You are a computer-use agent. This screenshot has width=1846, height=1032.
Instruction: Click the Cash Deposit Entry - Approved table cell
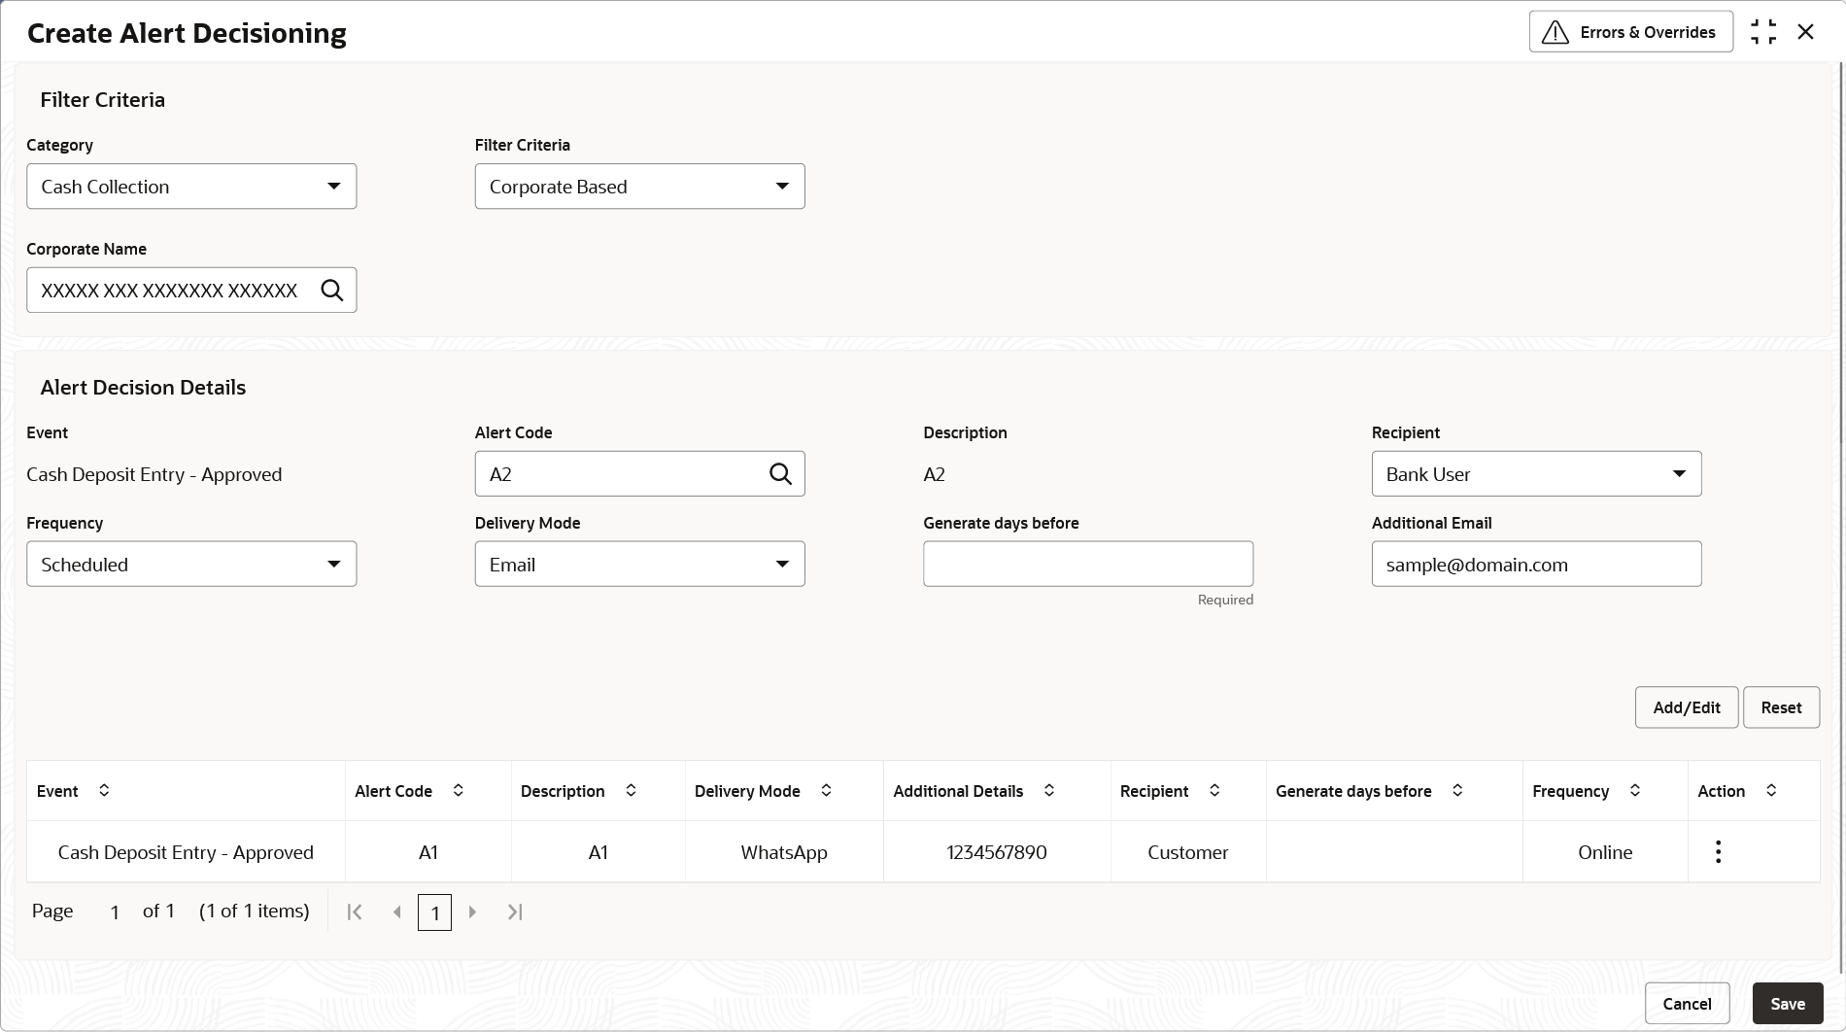(186, 852)
